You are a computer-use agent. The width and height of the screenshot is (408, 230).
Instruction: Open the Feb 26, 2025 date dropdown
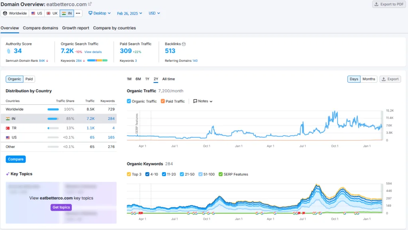click(x=129, y=13)
